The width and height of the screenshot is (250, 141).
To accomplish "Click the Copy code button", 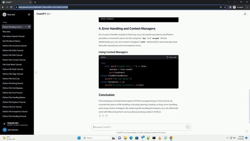I will tap(171, 57).
